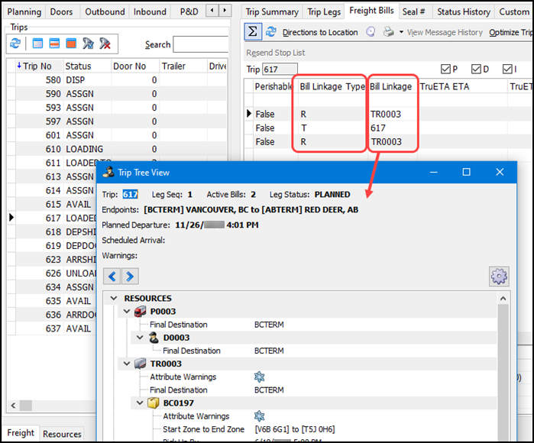
Task: Click the Optimize Trip button
Action: tap(510, 32)
